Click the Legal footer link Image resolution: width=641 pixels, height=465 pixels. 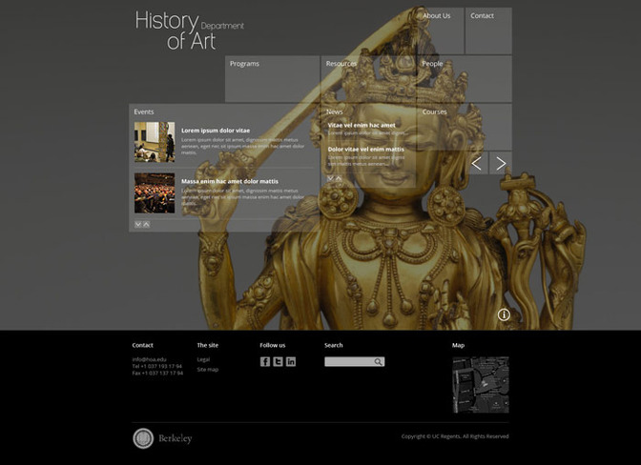(x=203, y=359)
